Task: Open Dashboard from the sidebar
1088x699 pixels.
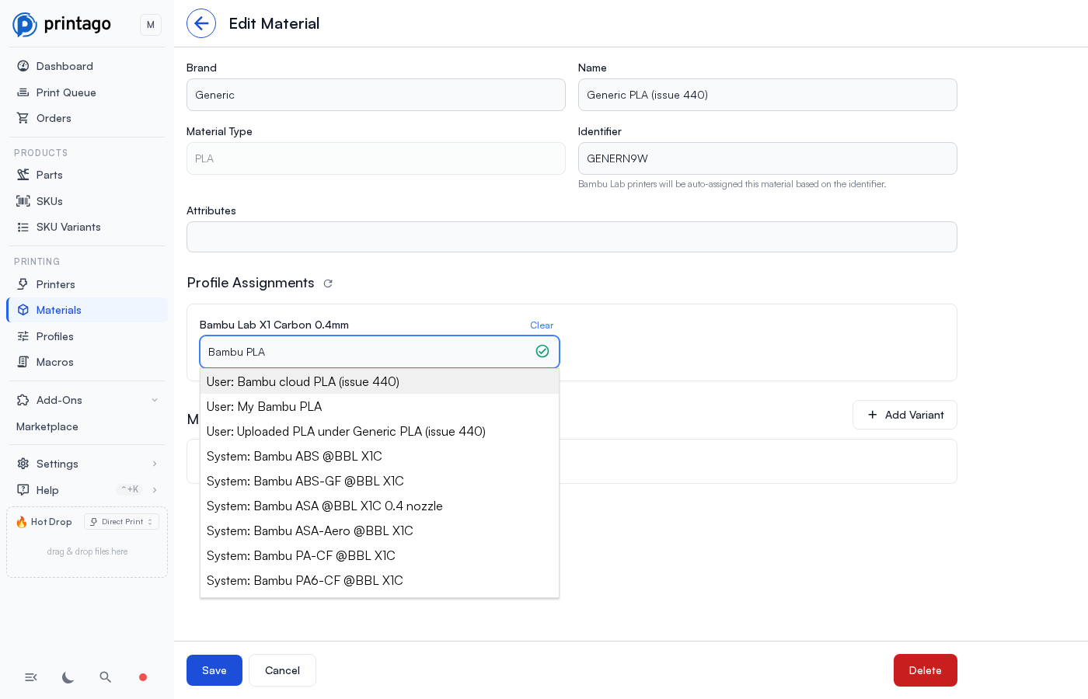Action: click(87, 66)
